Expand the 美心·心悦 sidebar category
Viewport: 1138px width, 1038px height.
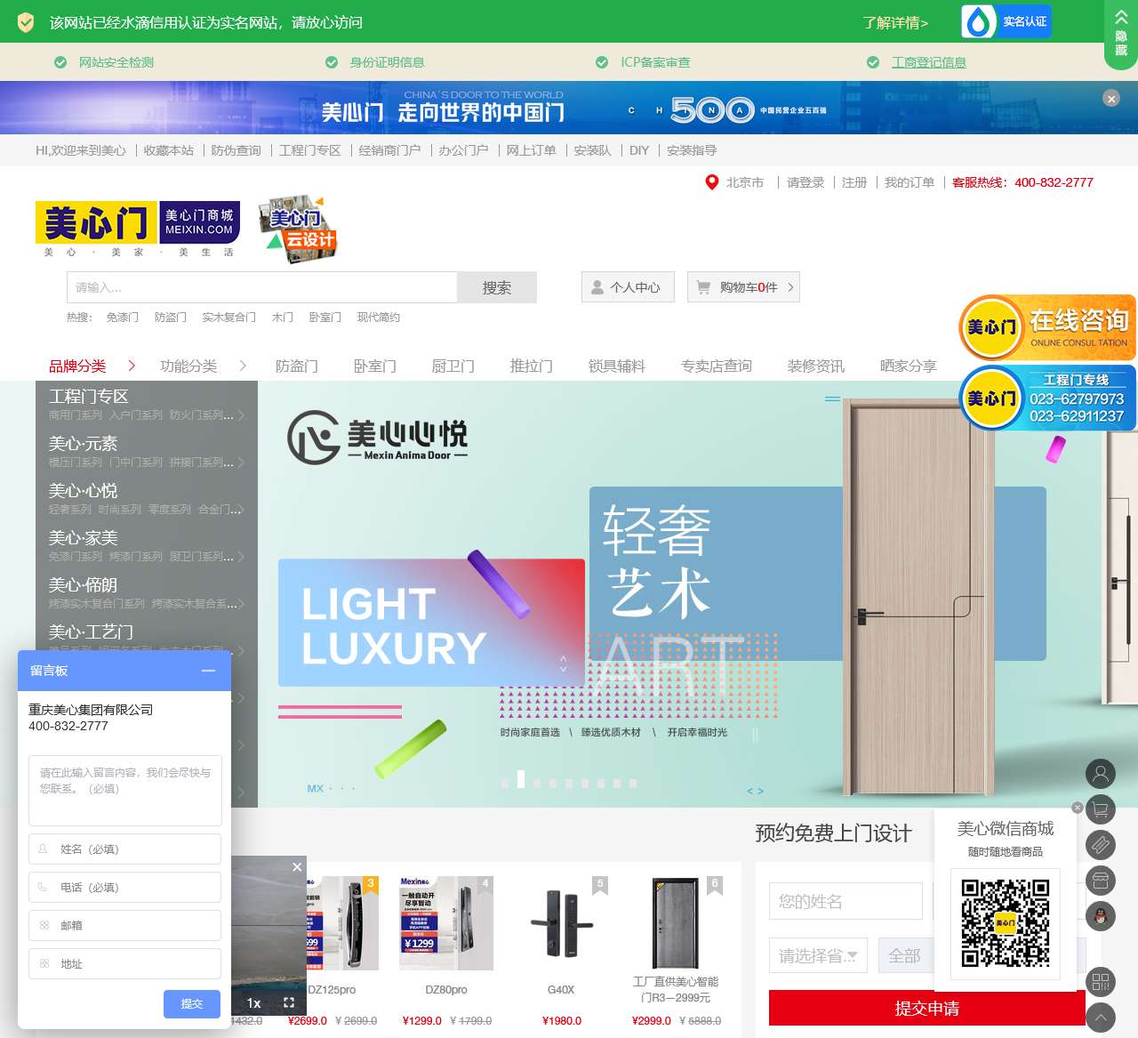[x=147, y=499]
